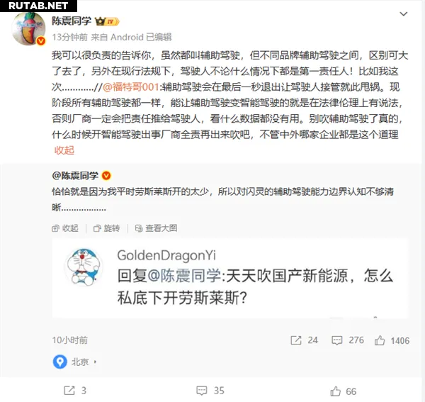Collapse the image using 收起 button
This screenshot has width=425, height=402.
pyautogui.click(x=65, y=228)
